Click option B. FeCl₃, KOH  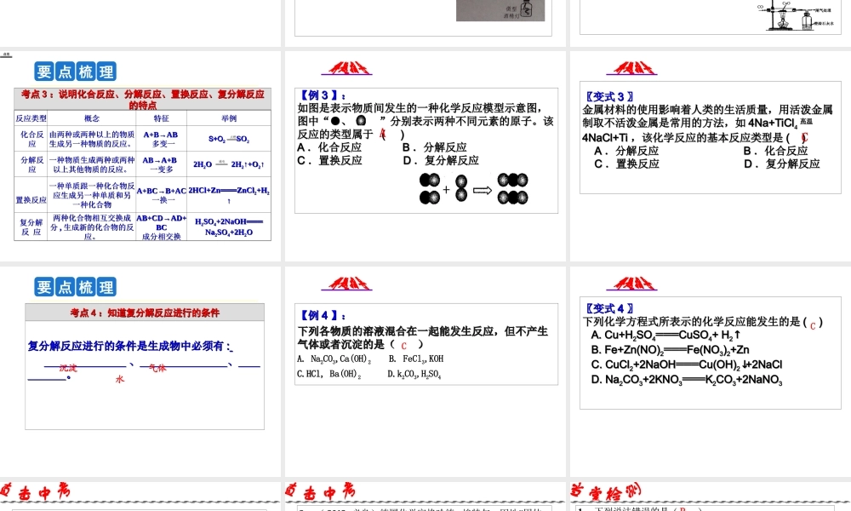point(416,359)
